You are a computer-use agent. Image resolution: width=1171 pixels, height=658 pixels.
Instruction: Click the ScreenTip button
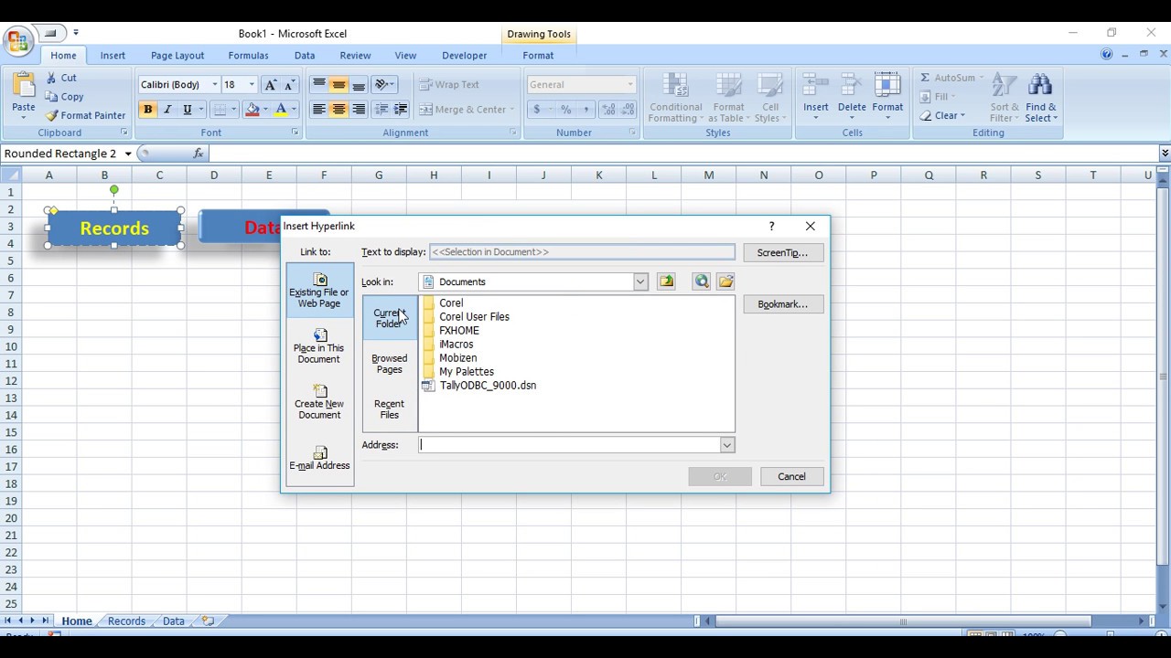pos(782,253)
